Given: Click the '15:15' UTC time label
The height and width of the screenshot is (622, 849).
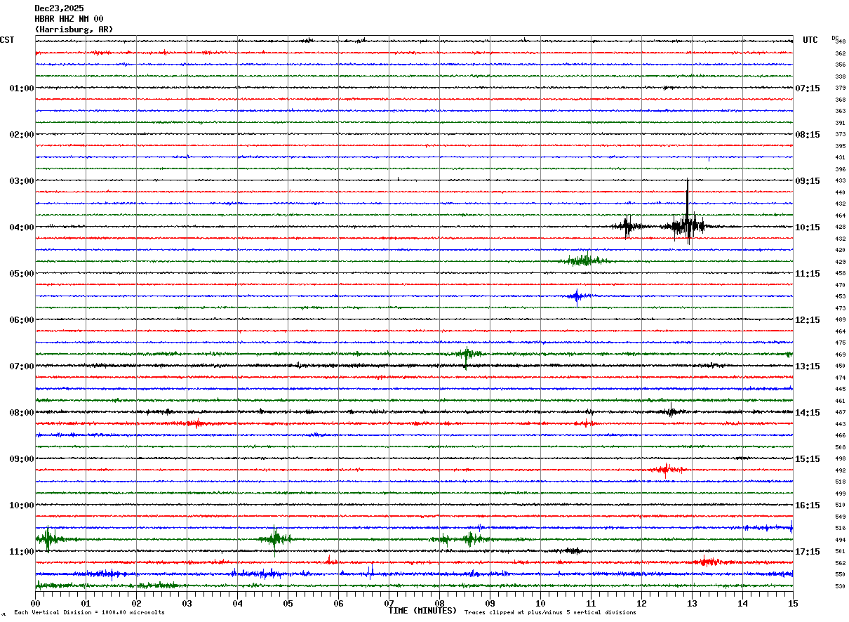Looking at the screenshot, I should (x=808, y=459).
